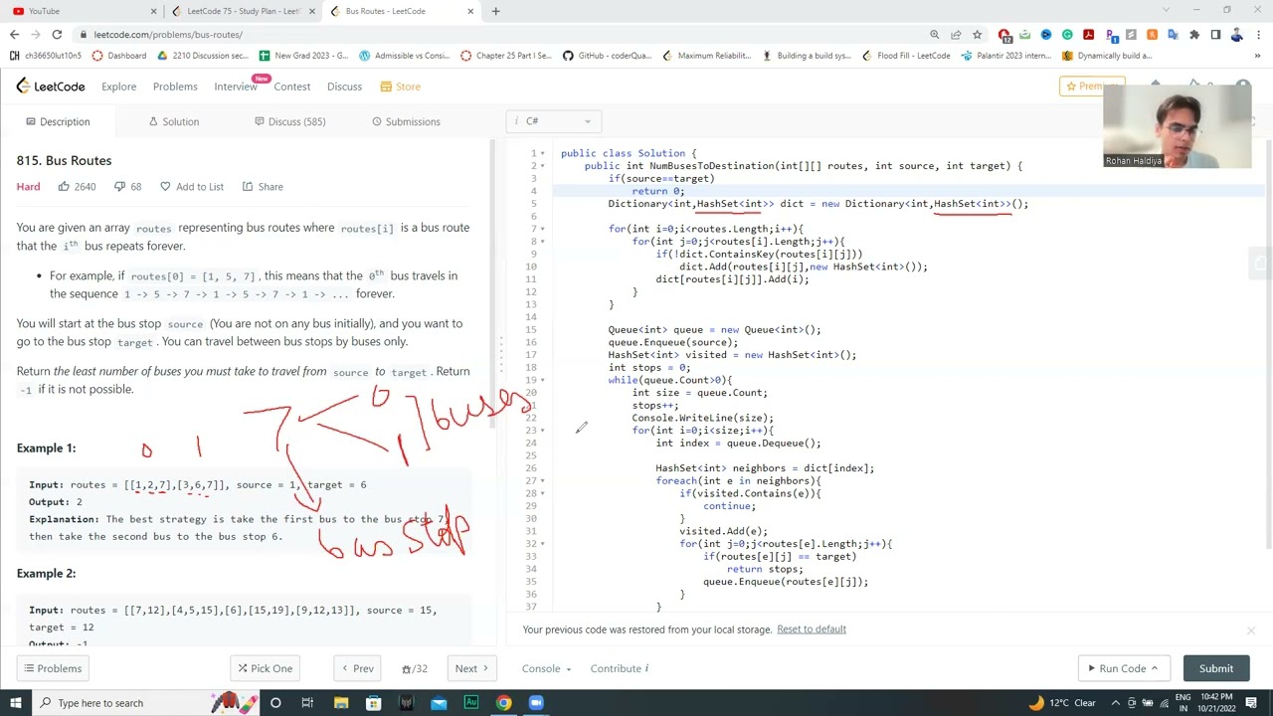Open the Discuss (585) tab
This screenshot has width=1273, height=716.
coord(288,121)
